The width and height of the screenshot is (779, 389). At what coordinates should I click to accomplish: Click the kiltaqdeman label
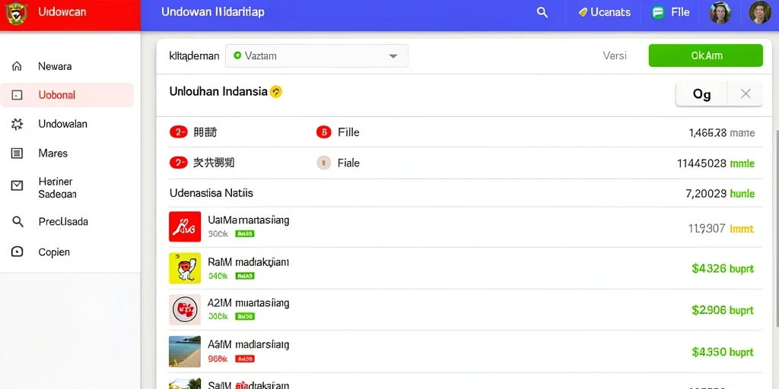(194, 56)
